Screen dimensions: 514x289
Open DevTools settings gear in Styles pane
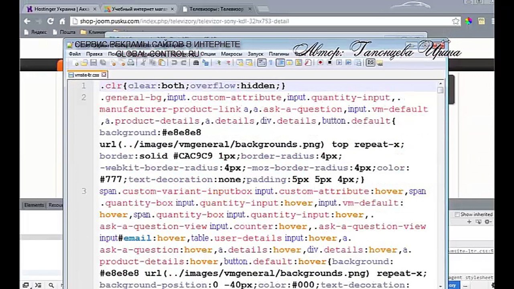[488, 222]
